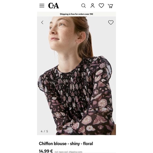Open the wishlist heart in top header

tap(101, 6)
